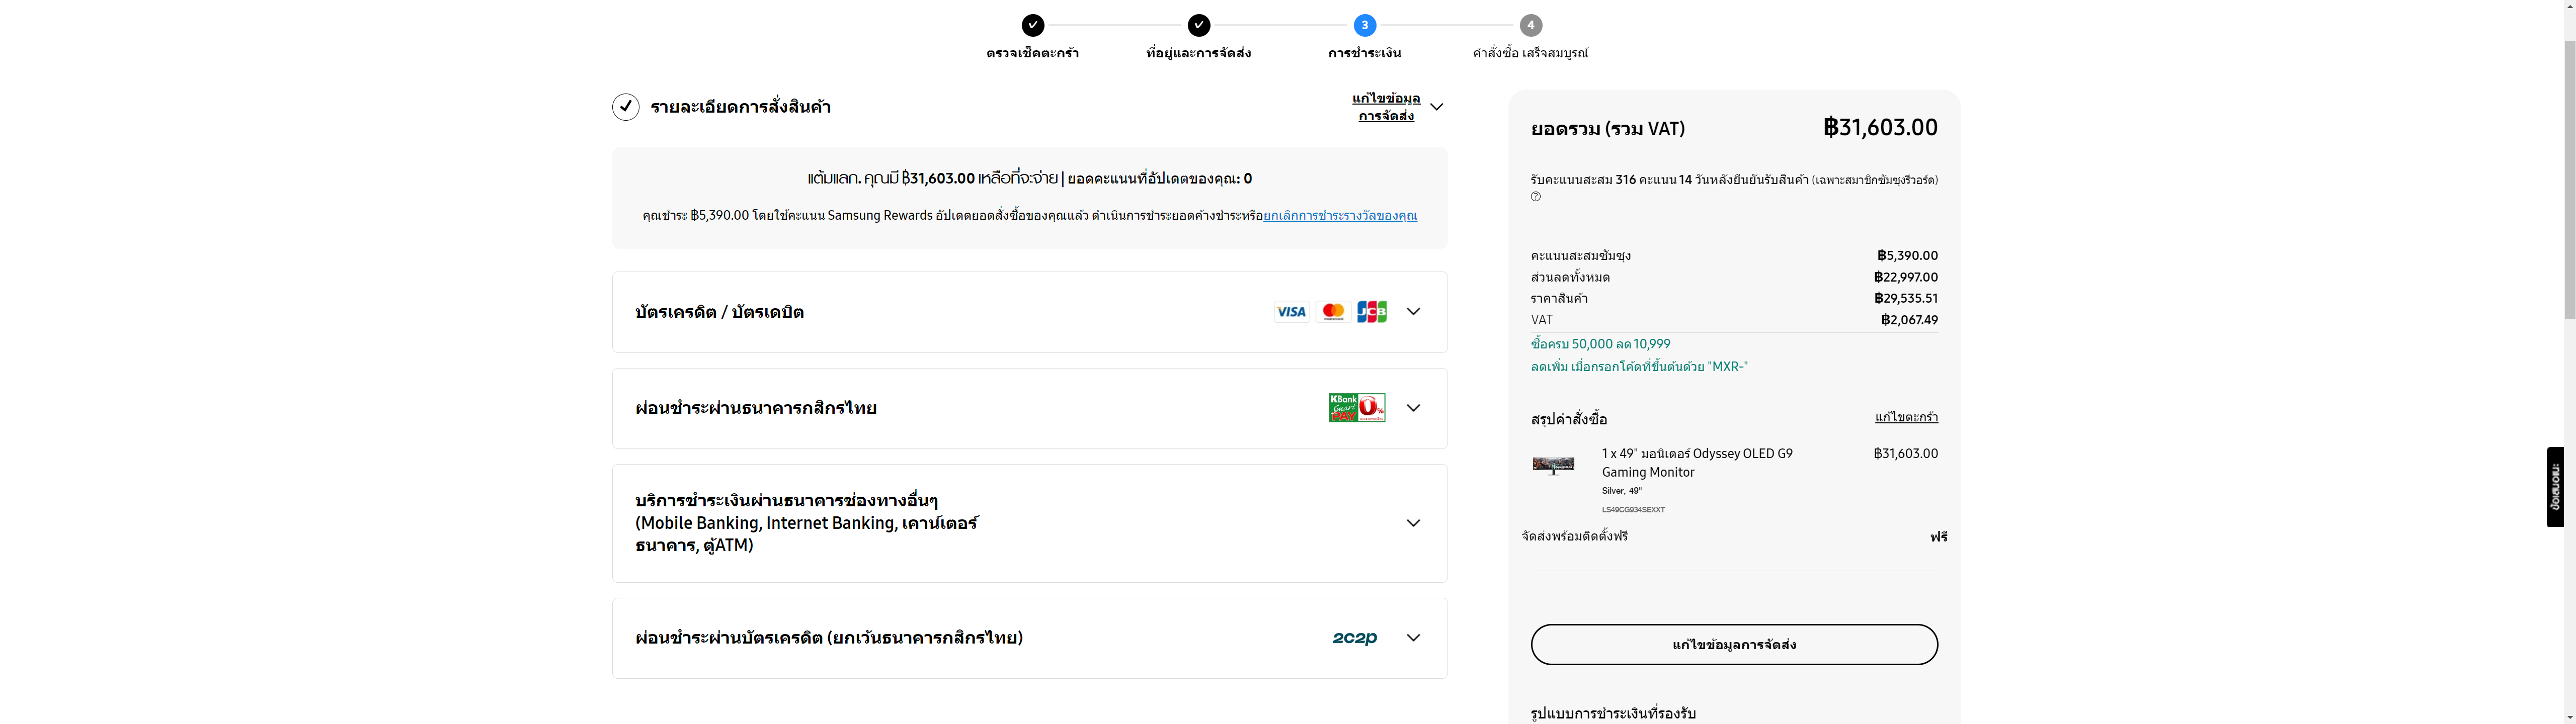Click the KBank Smart Pay logo

[1357, 408]
